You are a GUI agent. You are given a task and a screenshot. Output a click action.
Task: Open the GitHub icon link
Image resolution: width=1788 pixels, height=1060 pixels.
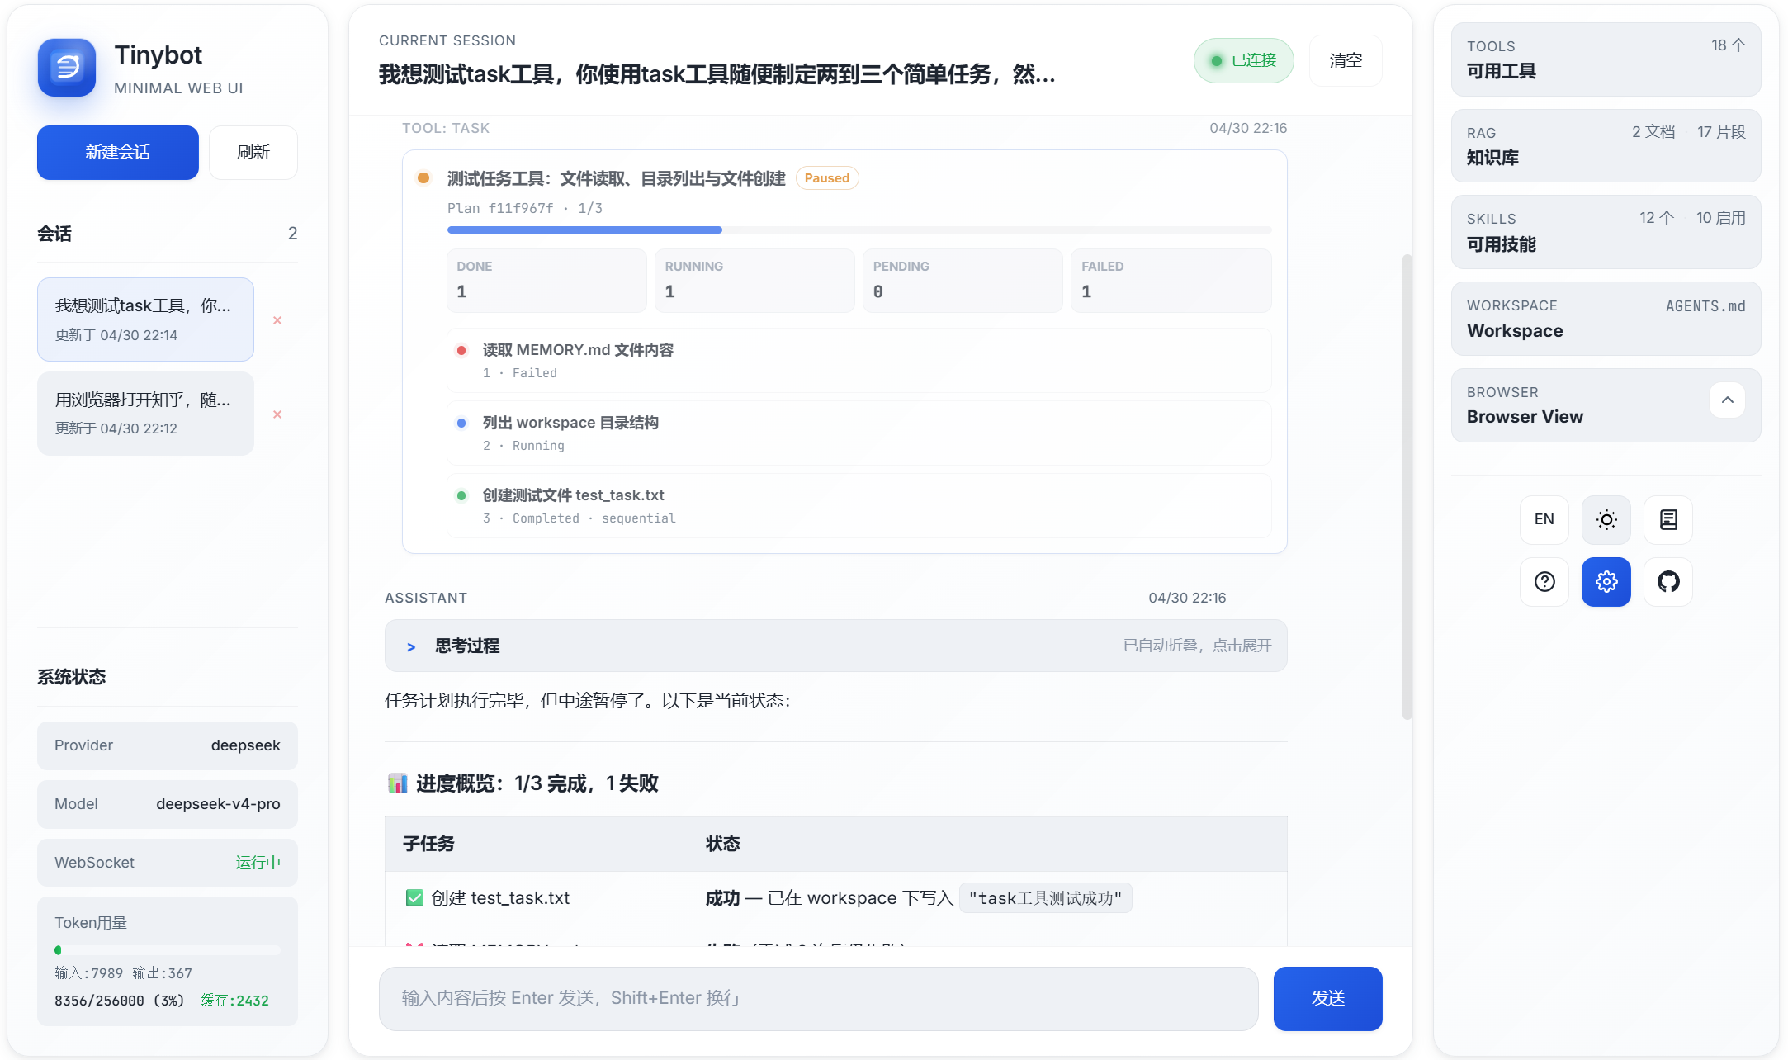pyautogui.click(x=1667, y=581)
